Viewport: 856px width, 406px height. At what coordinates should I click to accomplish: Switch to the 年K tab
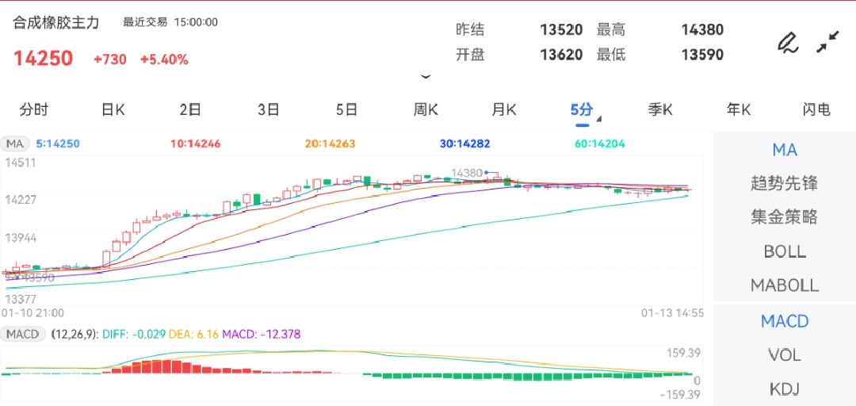738,110
